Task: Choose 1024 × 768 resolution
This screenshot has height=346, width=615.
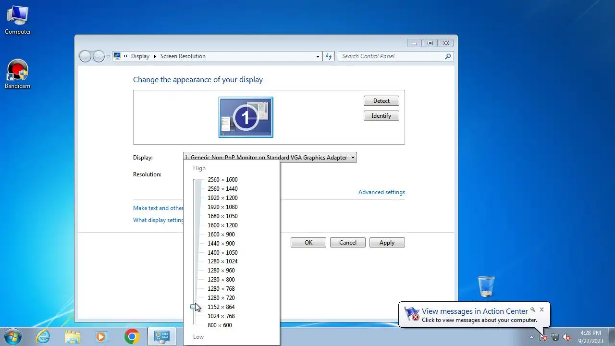Action: [221, 316]
